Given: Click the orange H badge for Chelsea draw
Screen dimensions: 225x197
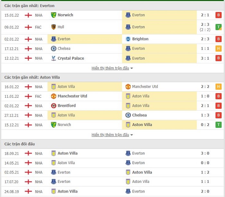Looking at the screenshot, I should [x=218, y=49].
